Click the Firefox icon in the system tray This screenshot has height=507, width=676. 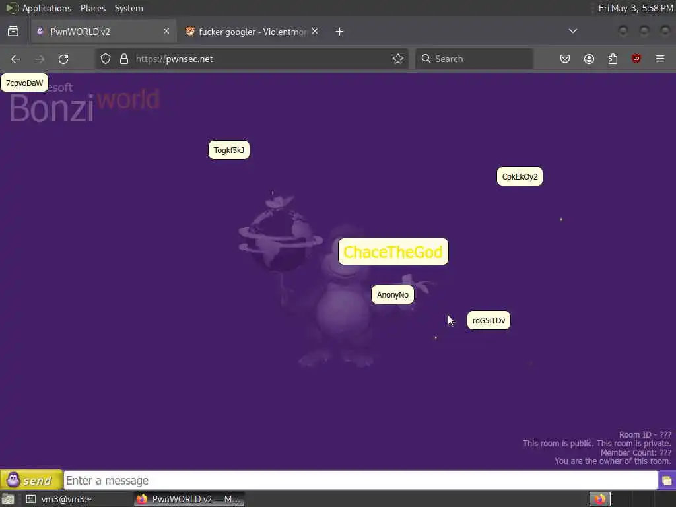click(x=599, y=499)
